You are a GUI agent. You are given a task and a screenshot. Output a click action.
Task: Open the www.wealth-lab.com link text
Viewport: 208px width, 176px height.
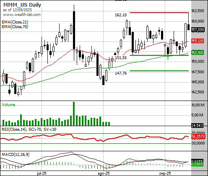tap(22, 15)
